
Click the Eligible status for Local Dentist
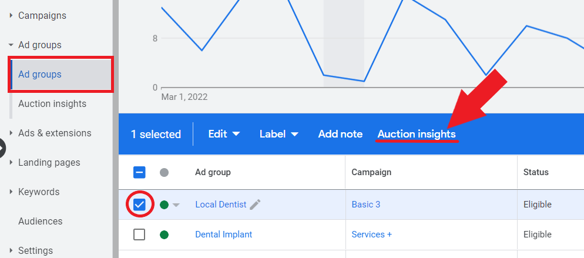538,205
